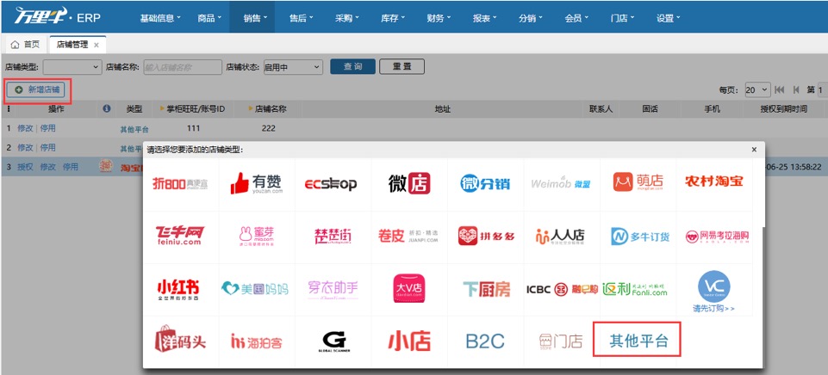The width and height of the screenshot is (828, 375).
Task: Select the 飞牛网 feiniu.com logo
Action: pos(179,235)
